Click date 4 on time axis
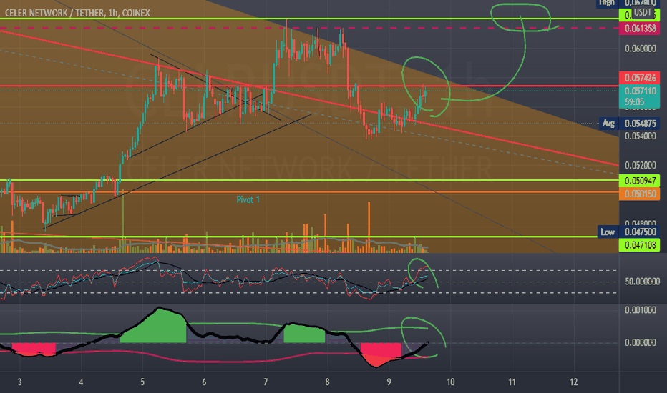The width and height of the screenshot is (667, 393). (x=81, y=382)
